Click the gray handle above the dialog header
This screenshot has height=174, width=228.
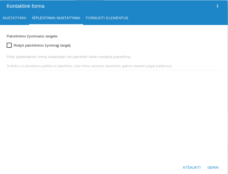89,0
